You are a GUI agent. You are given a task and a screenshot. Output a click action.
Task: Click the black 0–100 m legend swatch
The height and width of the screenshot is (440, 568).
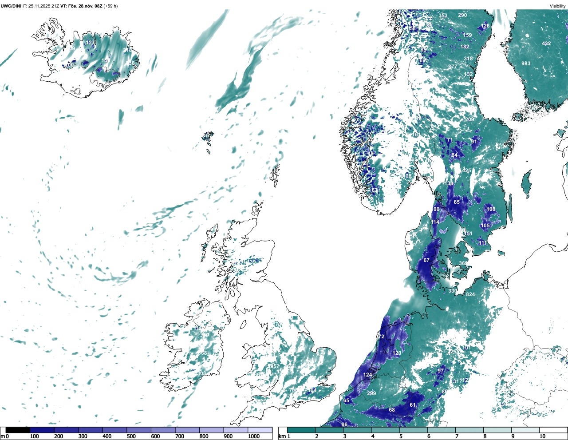pos(18,430)
